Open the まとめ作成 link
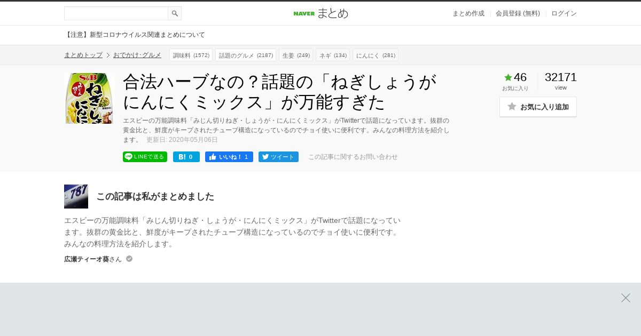This screenshot has width=641, height=336. (468, 13)
